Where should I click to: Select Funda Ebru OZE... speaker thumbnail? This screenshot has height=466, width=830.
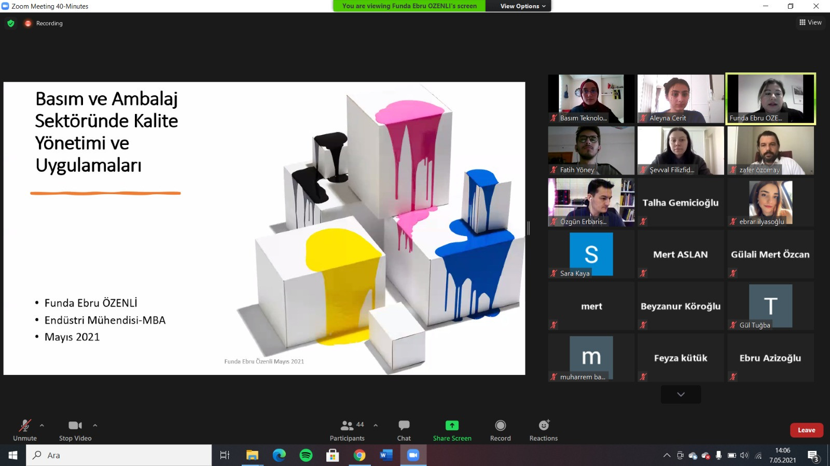pyautogui.click(x=770, y=98)
